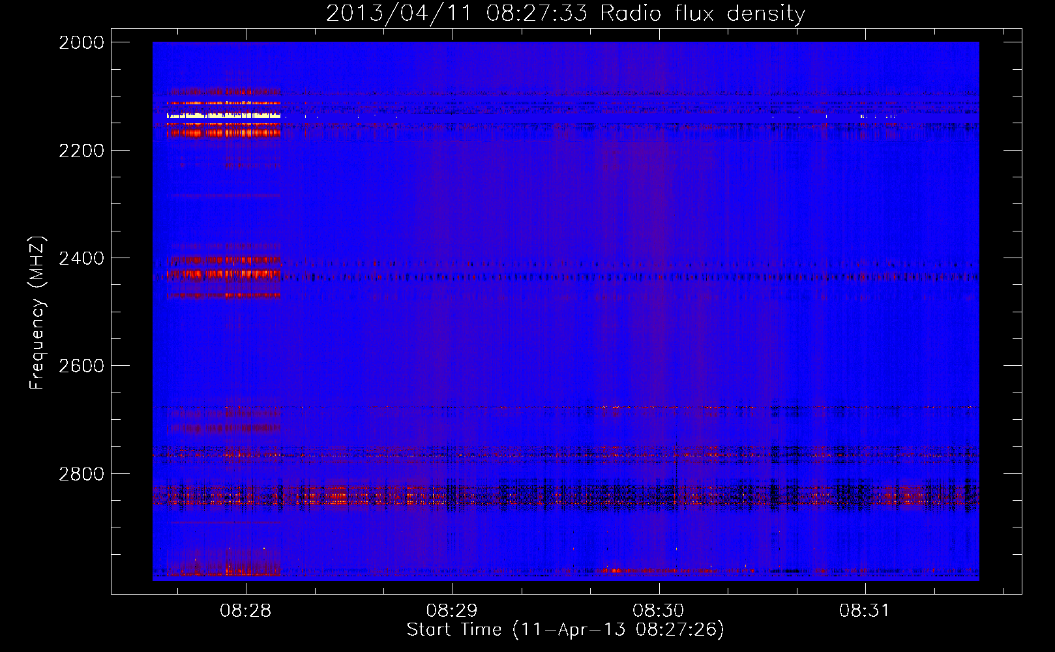Click the 2200 frequency tick label

82,151
